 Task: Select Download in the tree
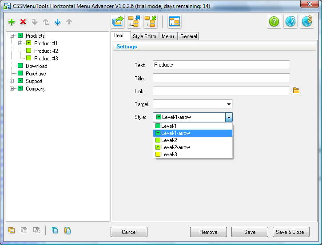[x=36, y=66]
